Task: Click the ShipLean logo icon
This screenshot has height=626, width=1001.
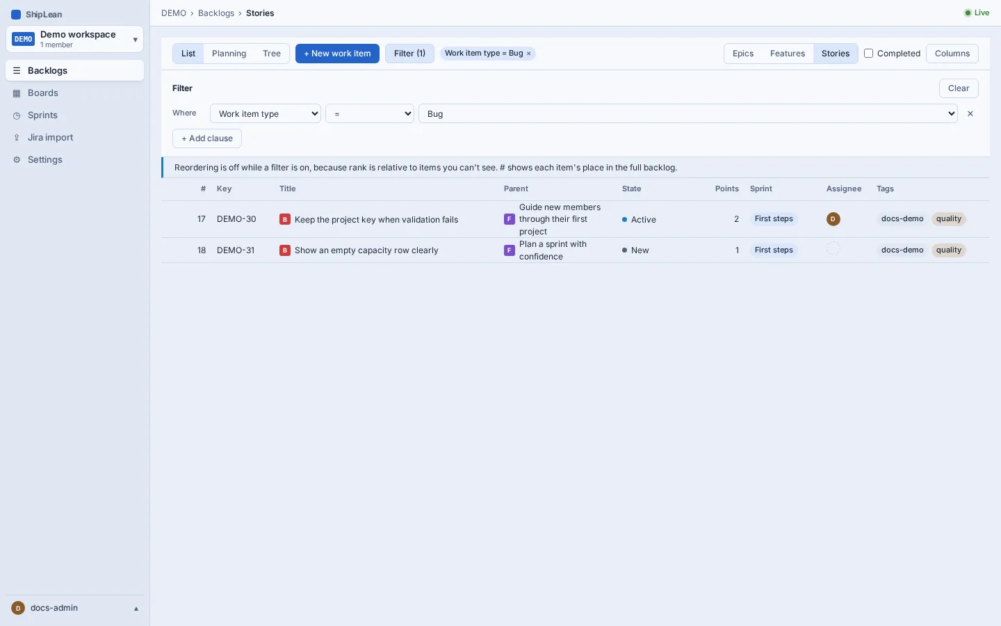Action: click(x=16, y=14)
